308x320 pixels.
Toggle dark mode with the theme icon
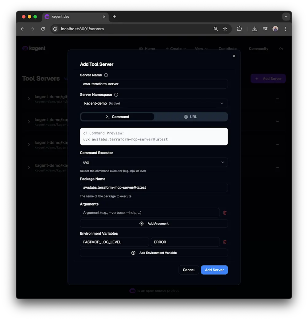tap(281, 48)
